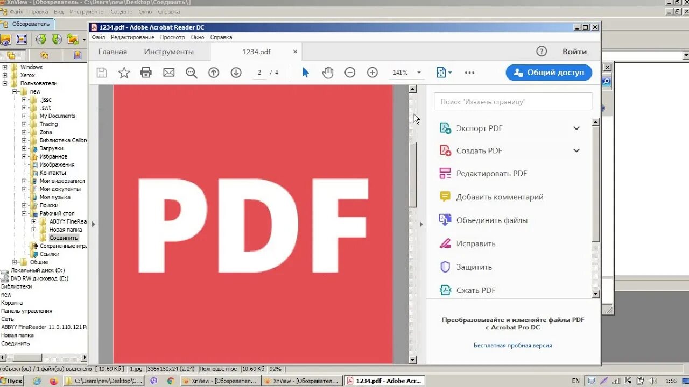Zoom out with minus icon

(x=350, y=73)
